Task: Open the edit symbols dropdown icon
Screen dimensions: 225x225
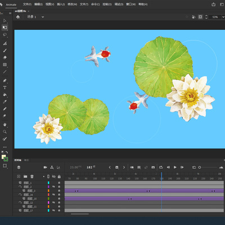Action: click(18, 17)
